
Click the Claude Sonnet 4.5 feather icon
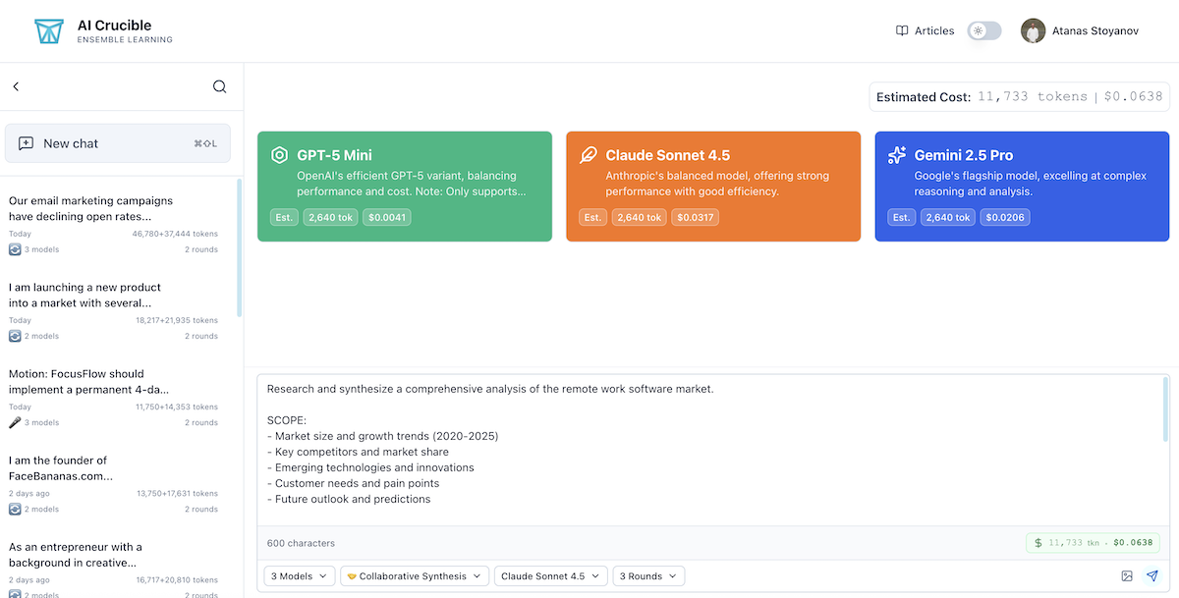point(589,155)
